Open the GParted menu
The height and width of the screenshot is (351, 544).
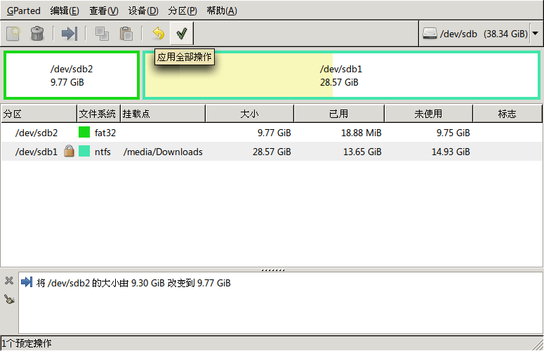(24, 11)
